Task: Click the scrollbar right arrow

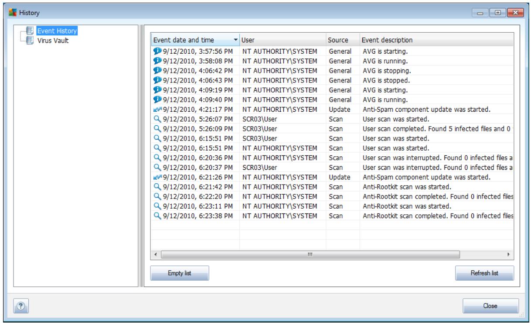Action: click(x=508, y=254)
